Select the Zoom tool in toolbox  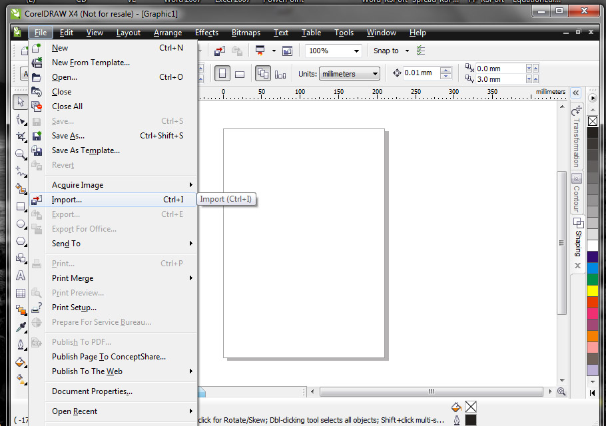tap(21, 154)
